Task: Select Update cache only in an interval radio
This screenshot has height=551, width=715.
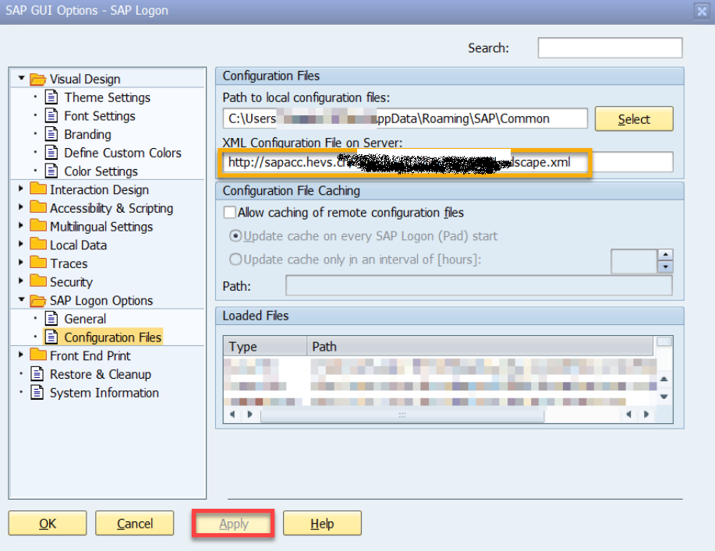Action: [235, 260]
